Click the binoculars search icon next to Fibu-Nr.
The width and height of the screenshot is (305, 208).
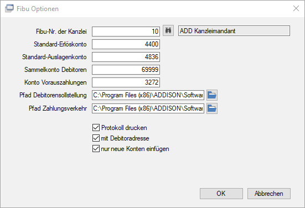168,31
